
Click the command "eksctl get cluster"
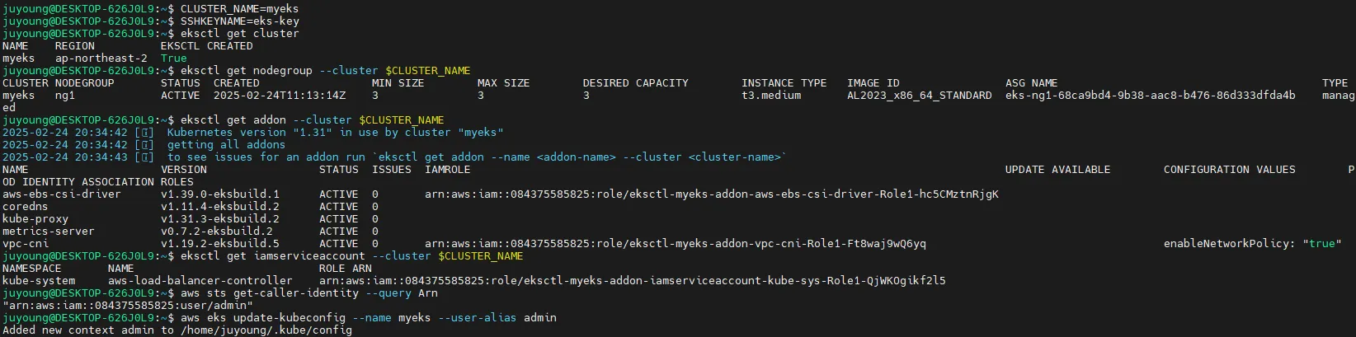(x=239, y=34)
